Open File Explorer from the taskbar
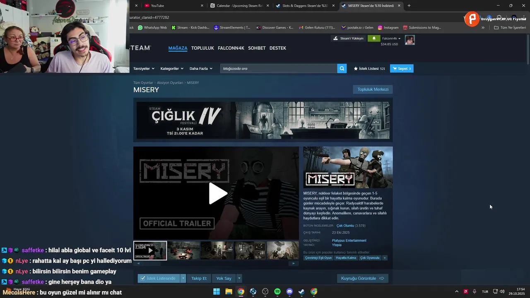Image resolution: width=530 pixels, height=298 pixels. [x=229, y=291]
